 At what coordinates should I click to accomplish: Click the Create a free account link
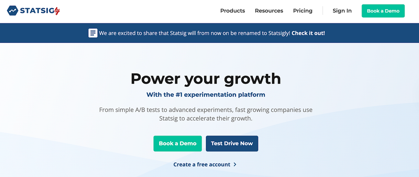[x=202, y=164]
